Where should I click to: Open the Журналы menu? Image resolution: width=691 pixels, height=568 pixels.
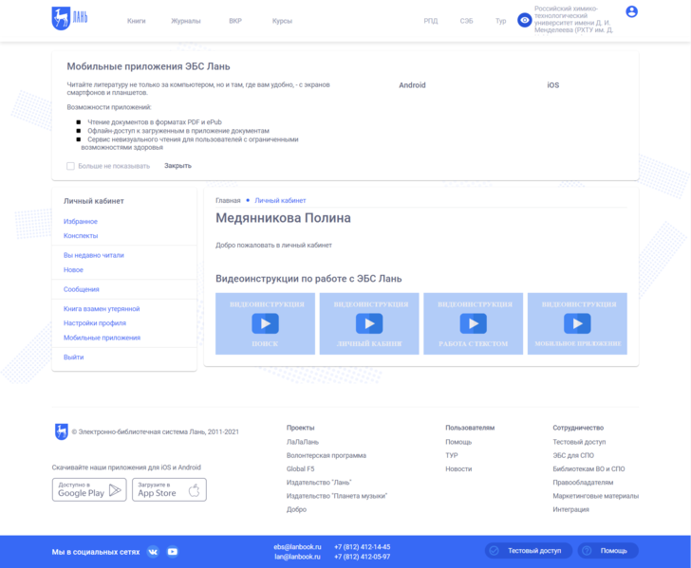[185, 21]
